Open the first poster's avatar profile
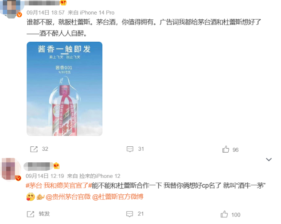The width and height of the screenshot is (281, 224). coord(11,8)
